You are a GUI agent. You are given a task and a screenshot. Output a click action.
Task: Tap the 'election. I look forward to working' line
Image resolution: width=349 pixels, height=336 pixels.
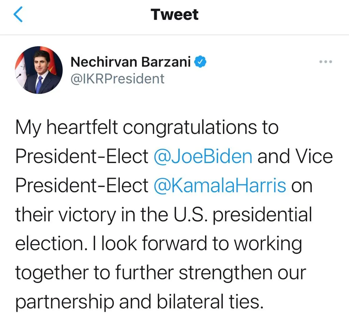click(159, 244)
